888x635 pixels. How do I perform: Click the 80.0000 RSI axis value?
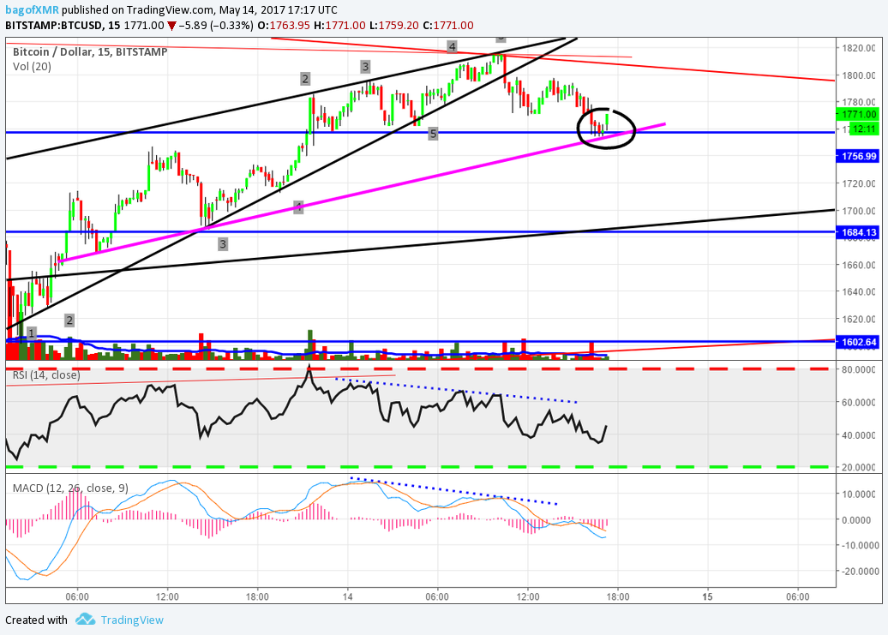click(x=859, y=369)
